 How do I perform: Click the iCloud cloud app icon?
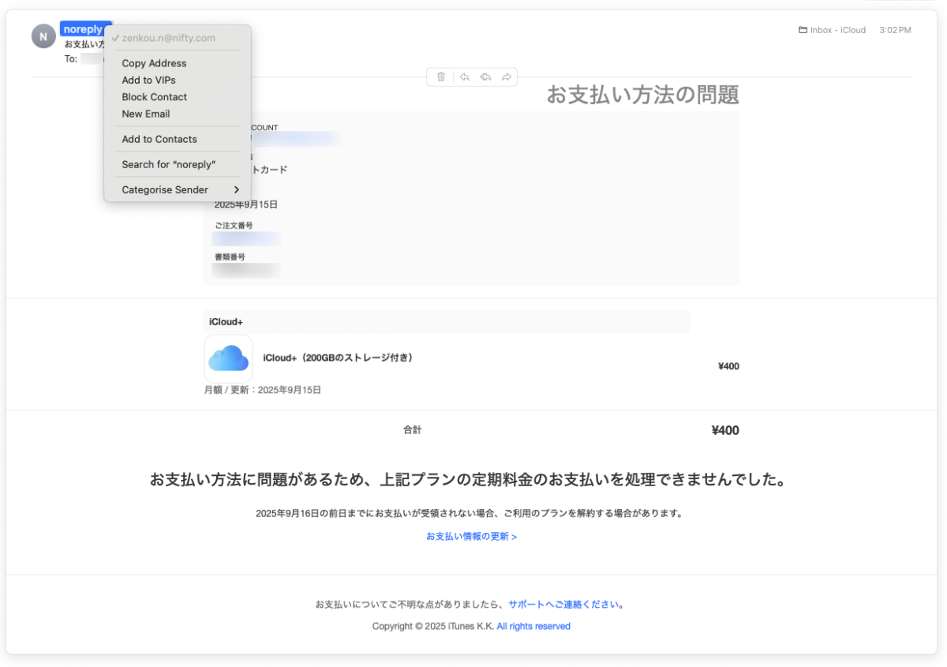[x=229, y=358]
